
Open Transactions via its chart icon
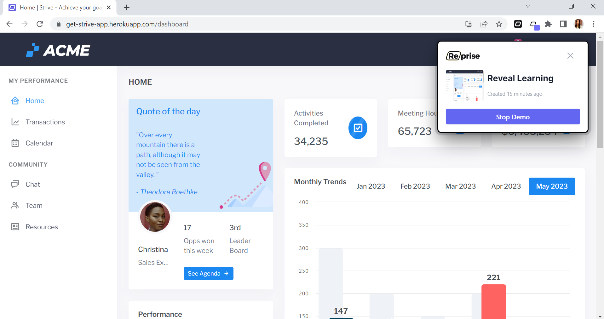(15, 122)
